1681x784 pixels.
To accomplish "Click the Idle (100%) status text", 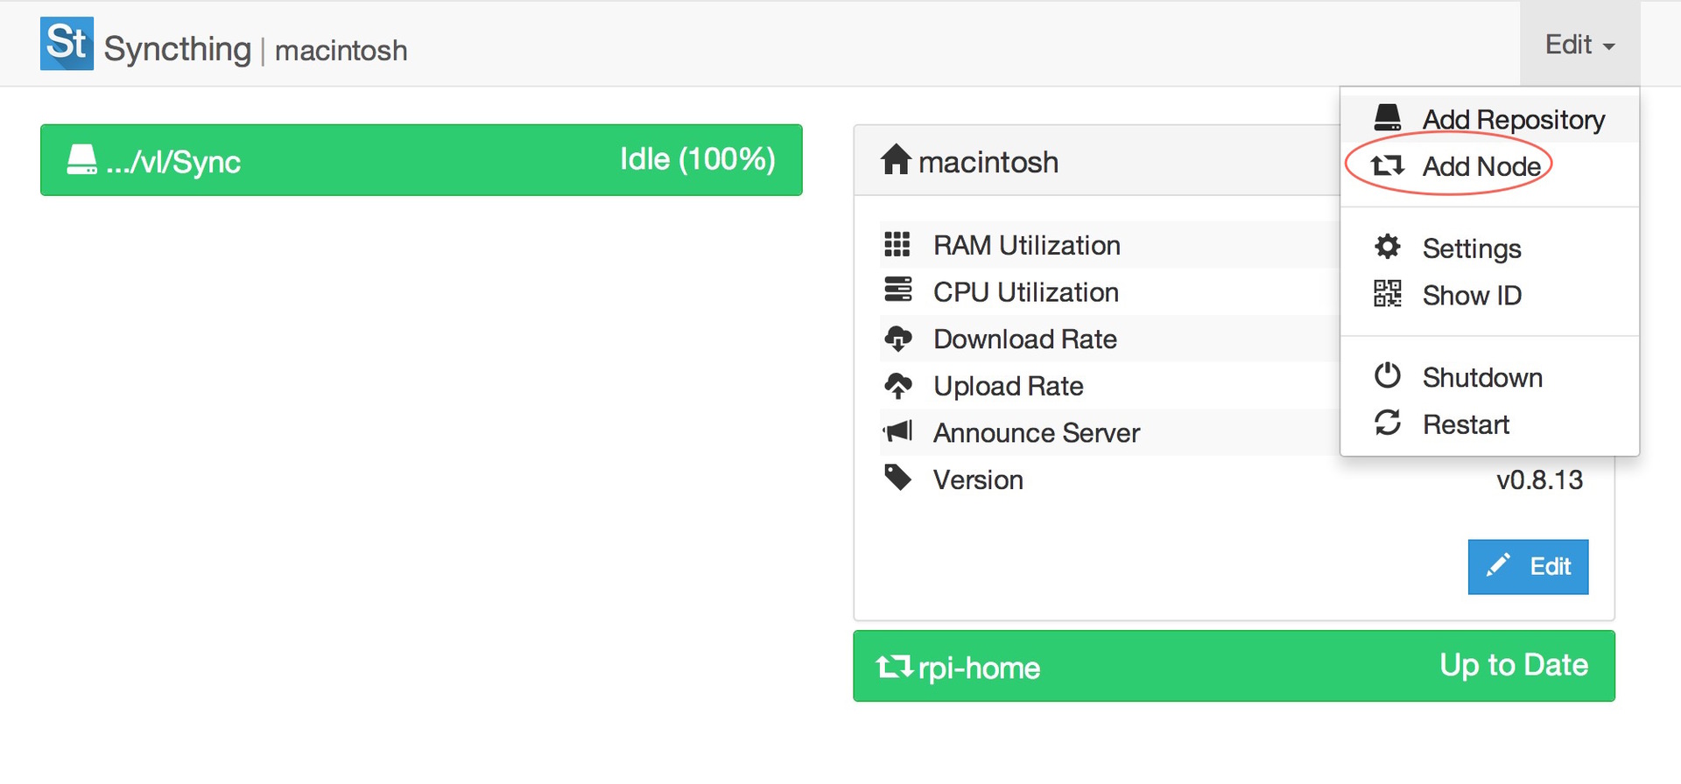I will [x=698, y=159].
